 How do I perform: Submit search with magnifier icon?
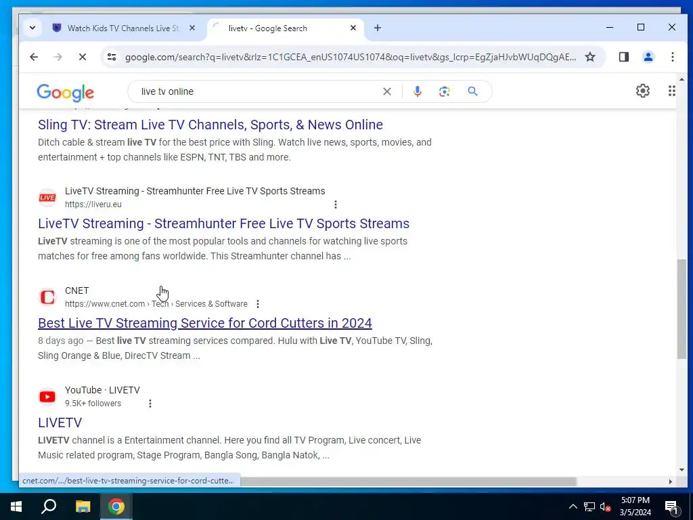click(472, 91)
